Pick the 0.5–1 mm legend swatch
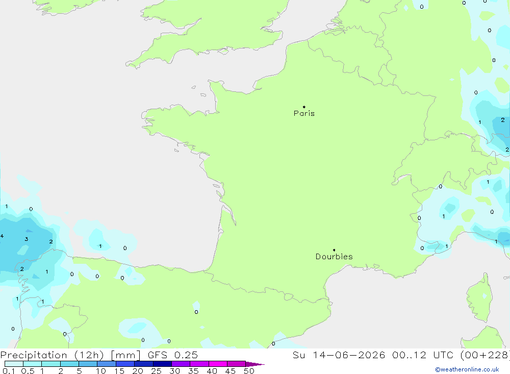Image resolution: width=510 pixels, height=374 pixels. click(33, 364)
